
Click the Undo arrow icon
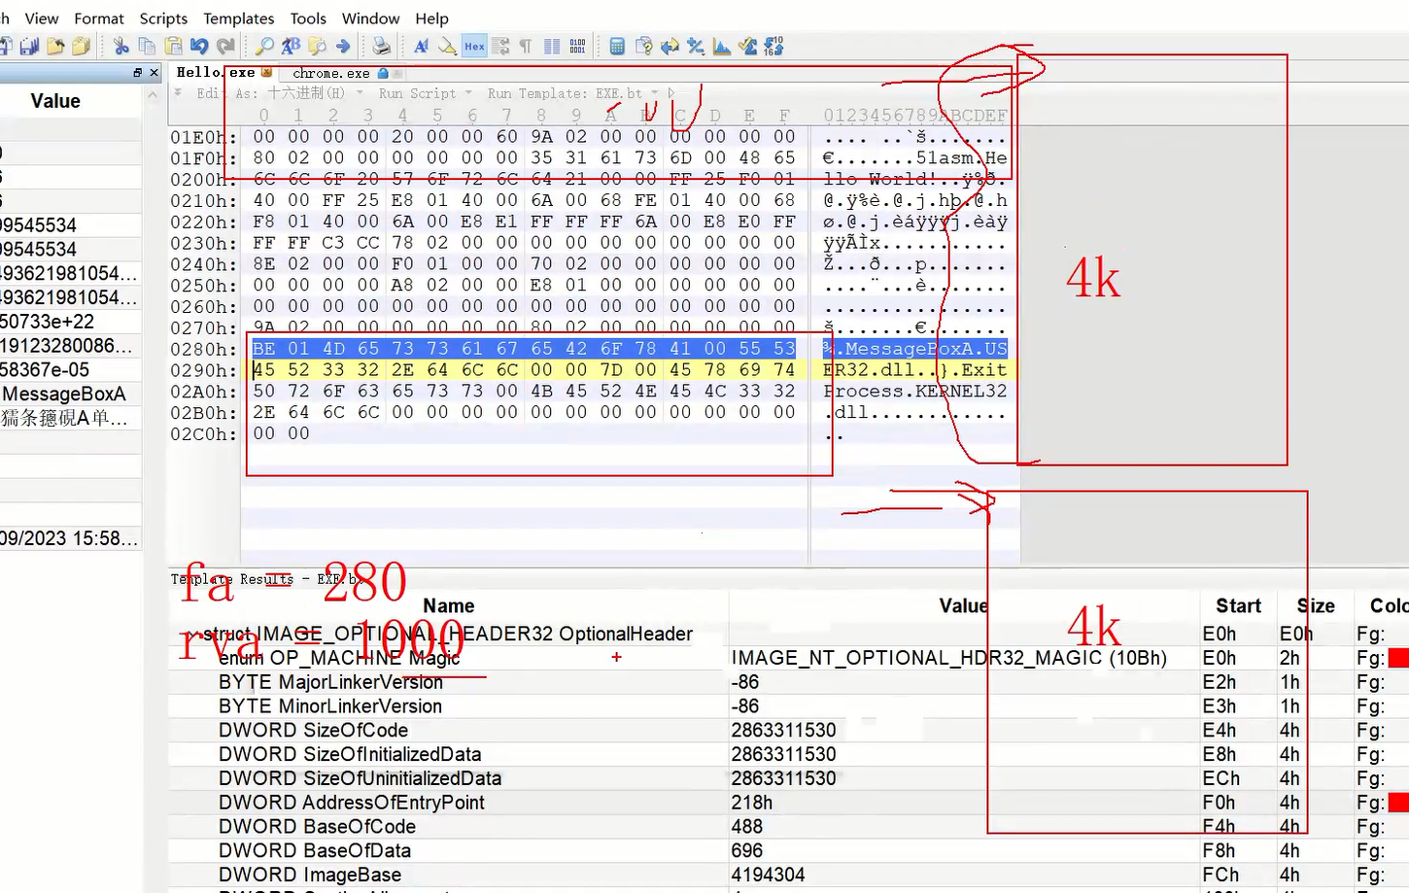[199, 46]
